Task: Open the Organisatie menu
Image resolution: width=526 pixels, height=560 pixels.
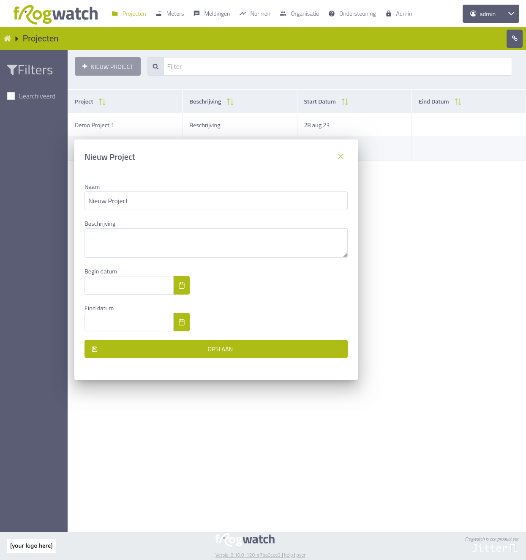Action: [x=300, y=14]
